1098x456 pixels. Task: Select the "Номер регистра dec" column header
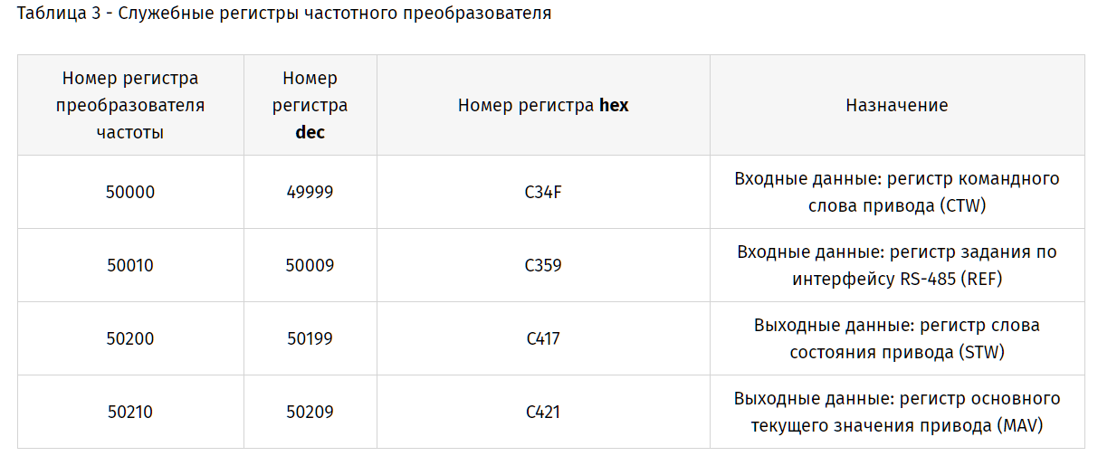pos(310,105)
